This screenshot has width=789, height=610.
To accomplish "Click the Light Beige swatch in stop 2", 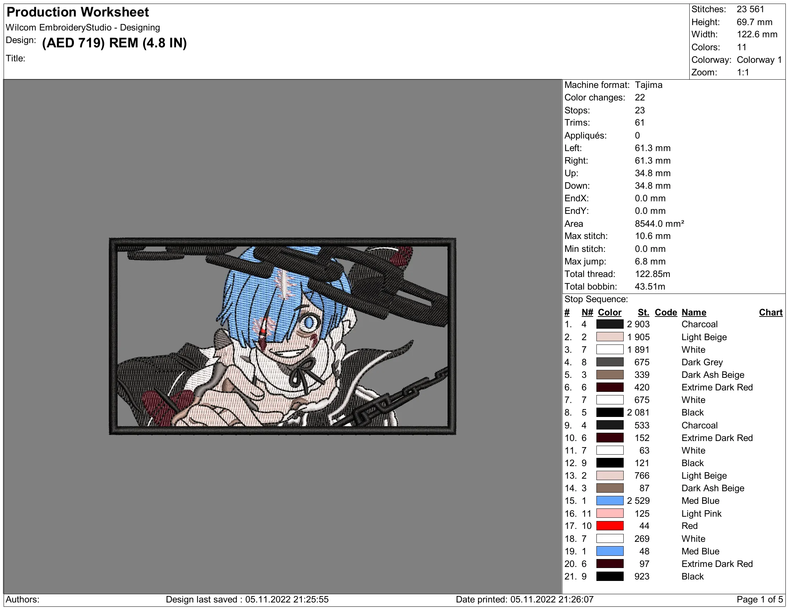I will coord(610,337).
